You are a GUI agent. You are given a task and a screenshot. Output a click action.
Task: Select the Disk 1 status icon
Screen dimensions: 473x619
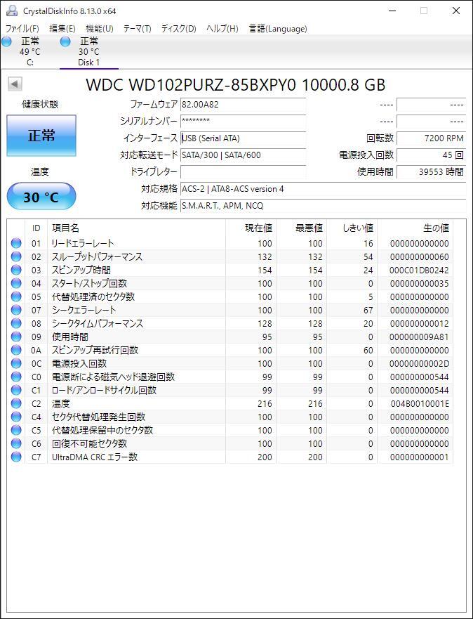(x=66, y=41)
